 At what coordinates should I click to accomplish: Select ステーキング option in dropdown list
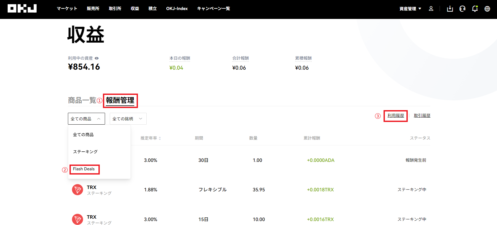[x=85, y=152]
